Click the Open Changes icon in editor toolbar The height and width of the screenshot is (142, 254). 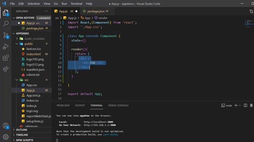click(251, 11)
